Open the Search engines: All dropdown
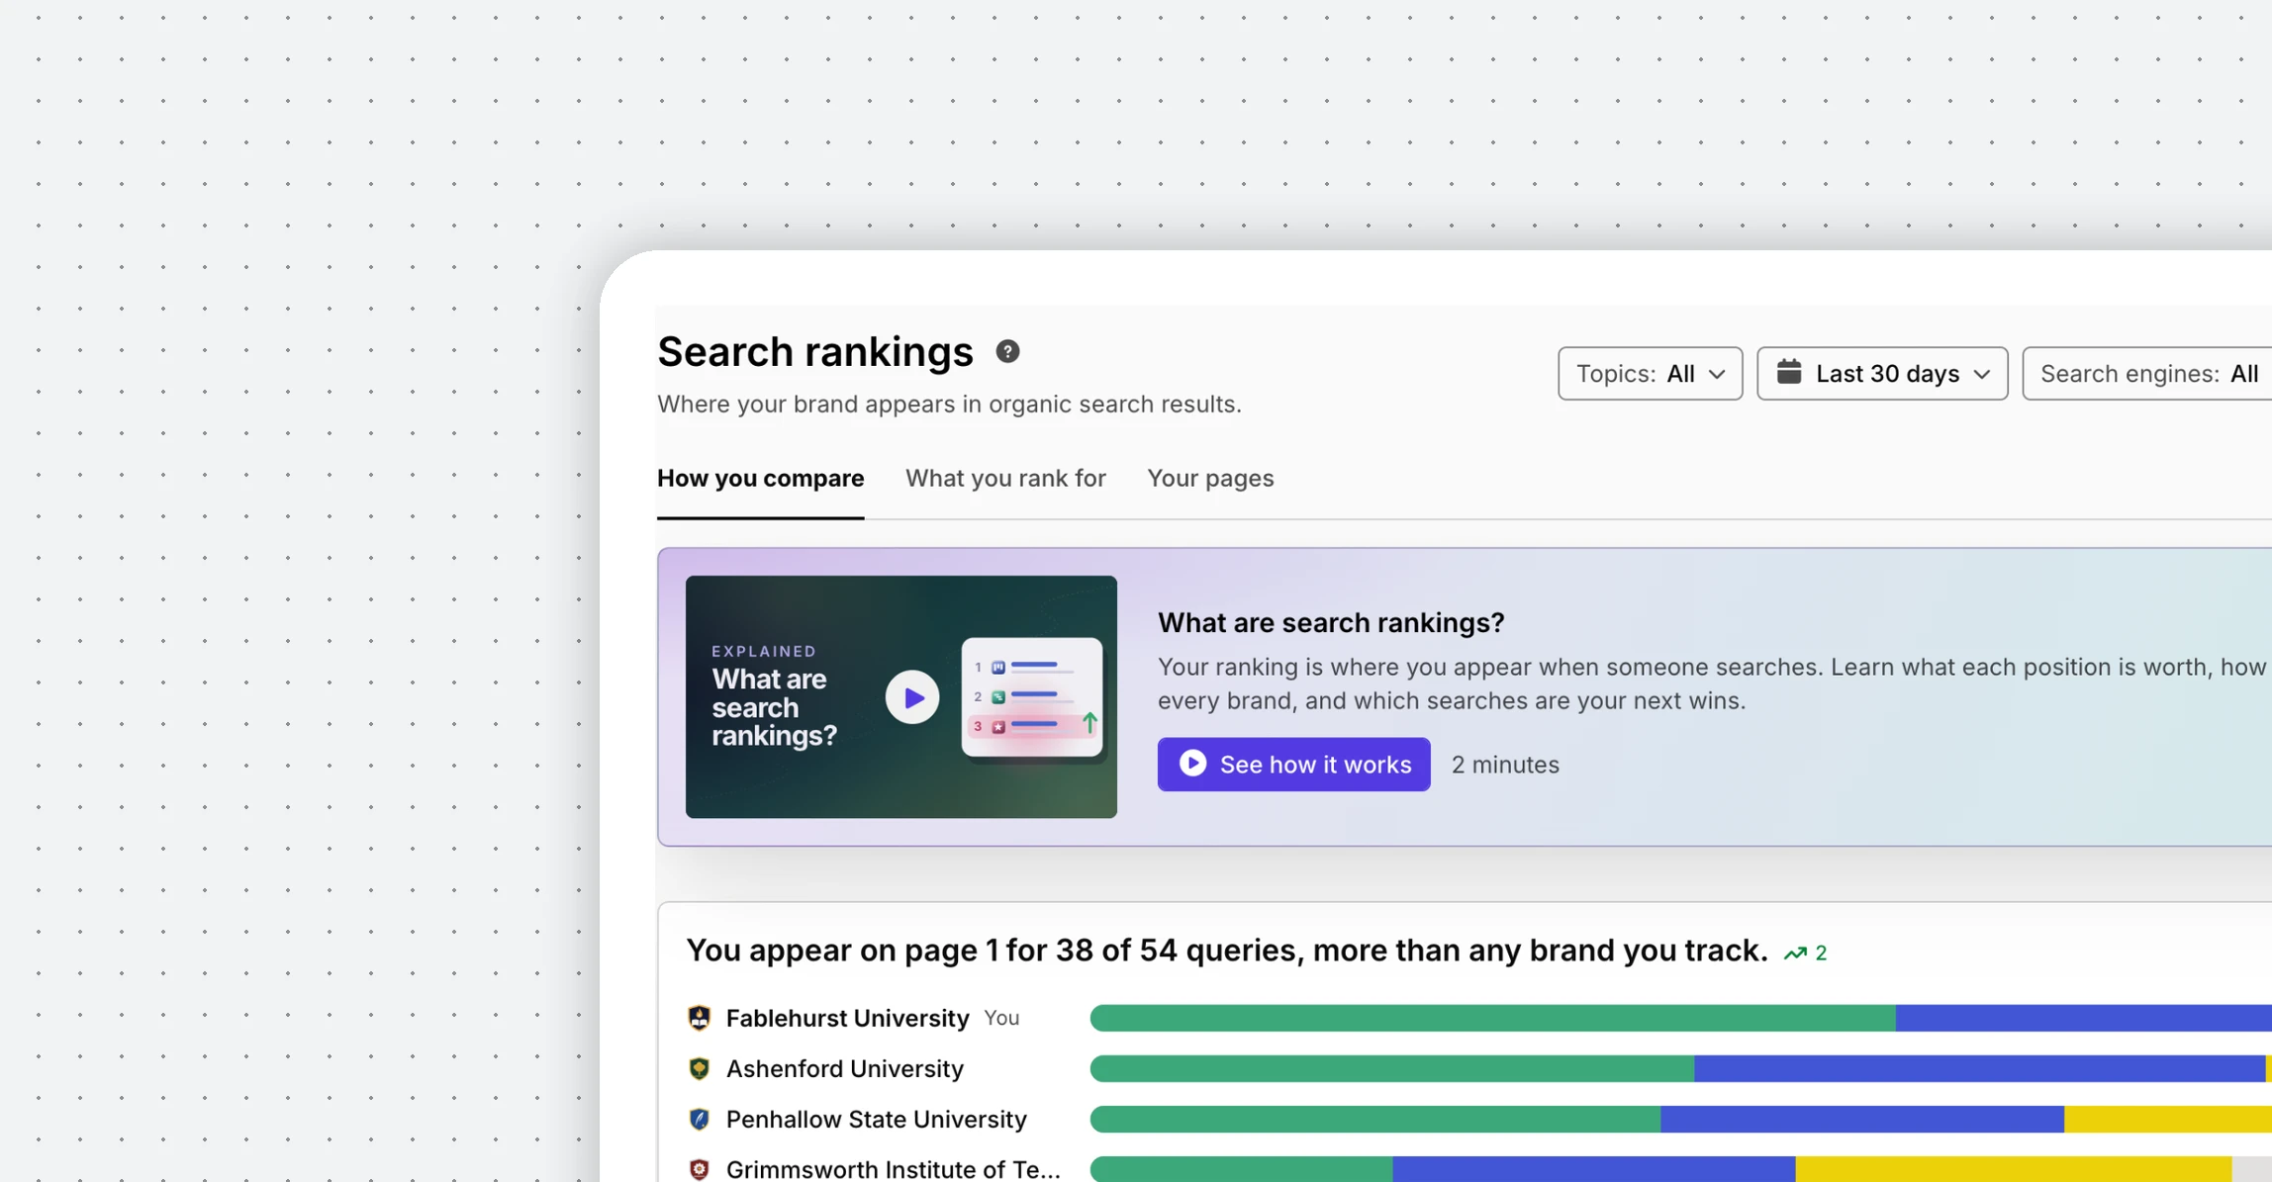The height and width of the screenshot is (1182, 2272). pyautogui.click(x=2146, y=373)
